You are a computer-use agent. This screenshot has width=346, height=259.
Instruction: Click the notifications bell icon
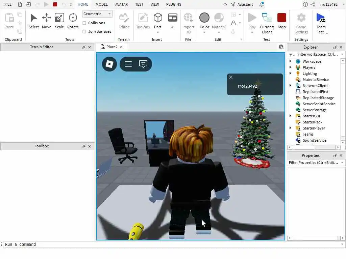coord(262,4)
